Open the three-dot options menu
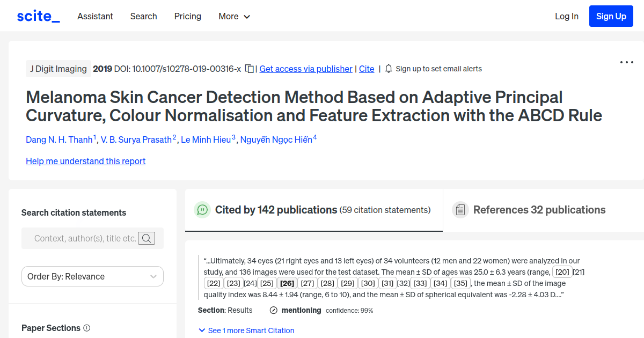The image size is (644, 338). point(626,62)
